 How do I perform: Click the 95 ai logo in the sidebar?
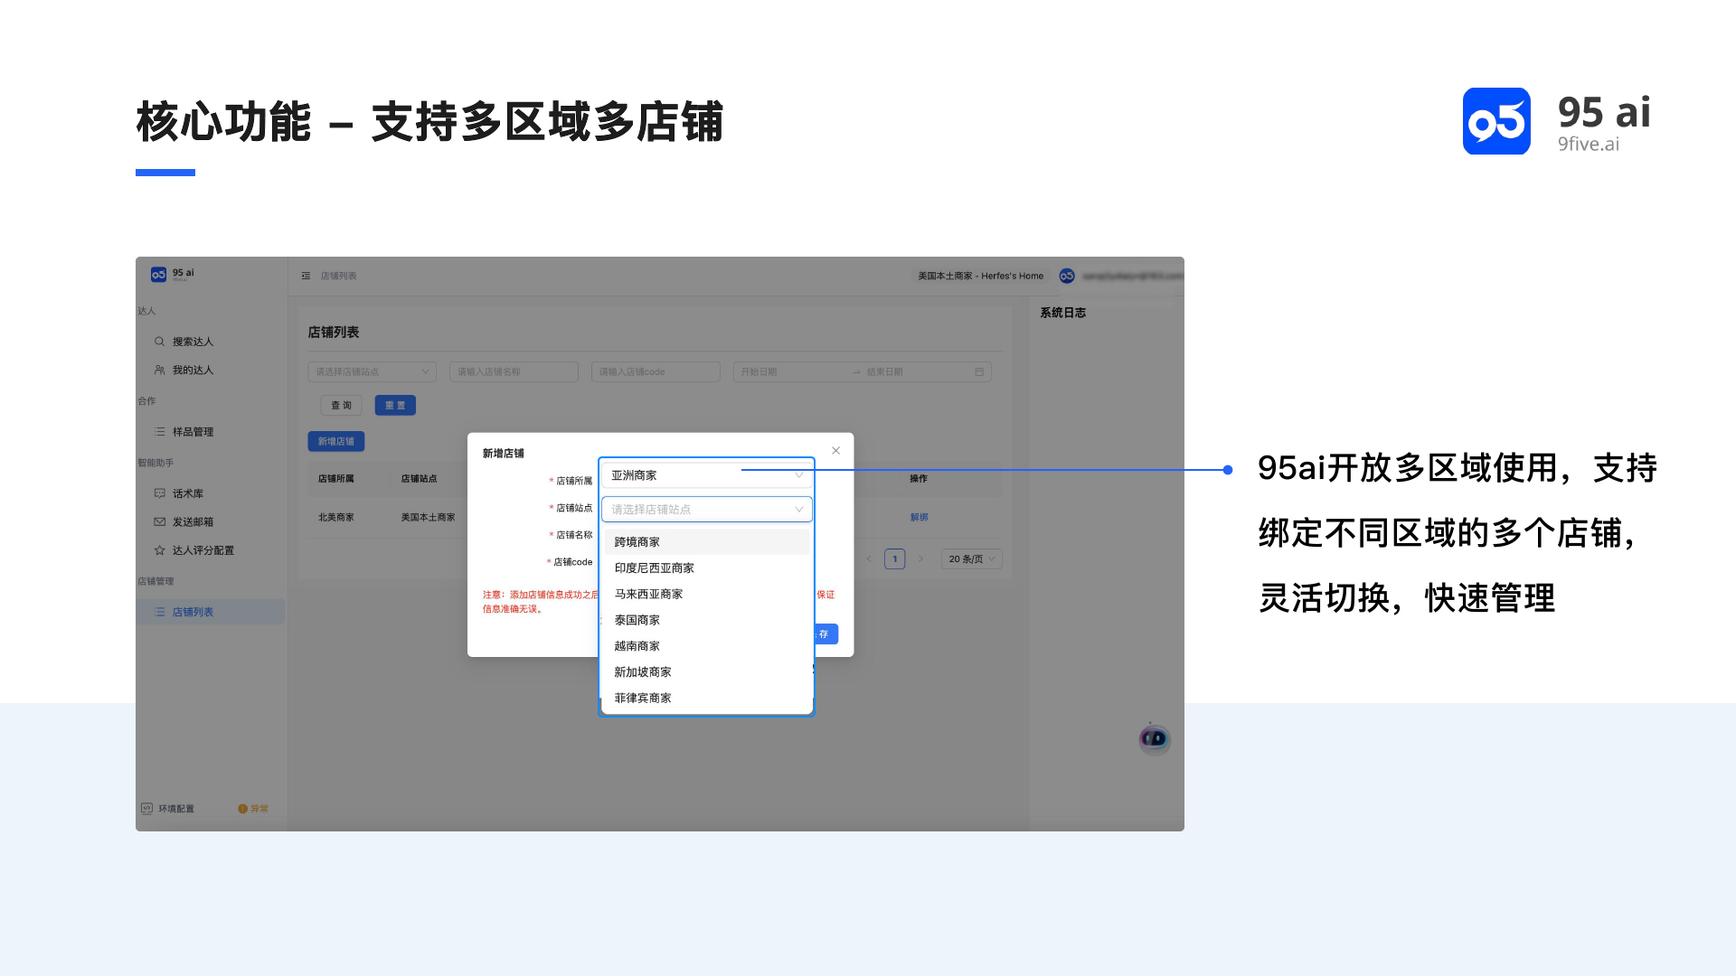pyautogui.click(x=172, y=274)
